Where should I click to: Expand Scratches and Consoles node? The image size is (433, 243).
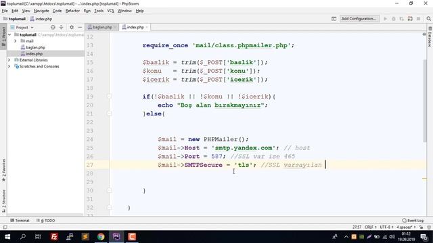point(9,66)
